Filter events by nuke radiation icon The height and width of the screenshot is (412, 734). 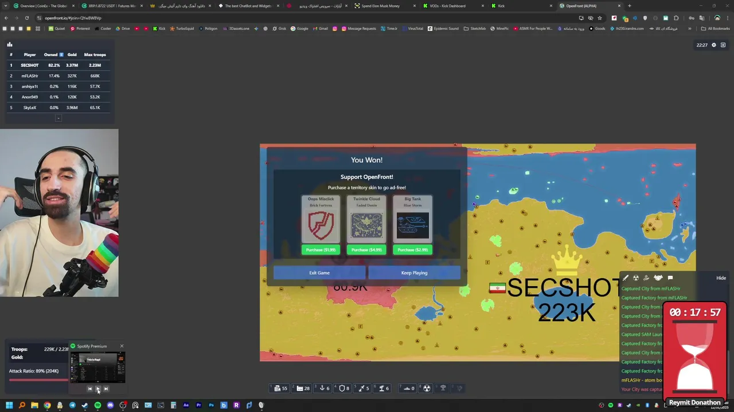[x=636, y=278]
